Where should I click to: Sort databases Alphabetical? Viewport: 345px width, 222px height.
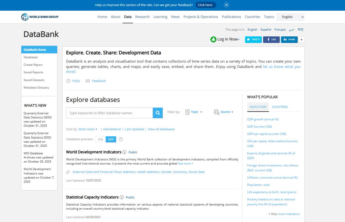[112, 129]
